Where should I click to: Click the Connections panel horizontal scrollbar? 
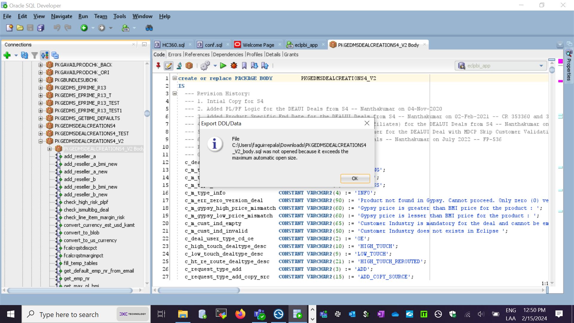(x=70, y=290)
